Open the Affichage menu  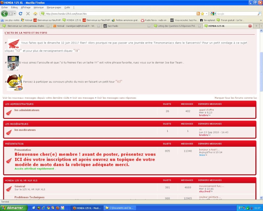coord(26,7)
